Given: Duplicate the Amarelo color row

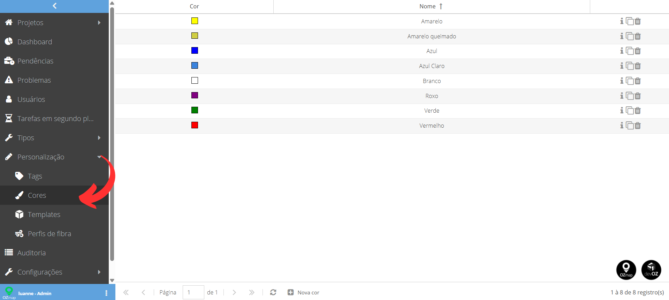Looking at the screenshot, I should coord(630,21).
